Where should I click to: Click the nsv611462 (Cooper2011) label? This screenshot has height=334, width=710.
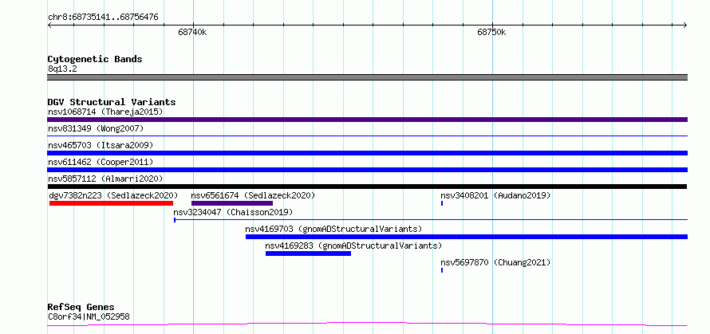(101, 162)
